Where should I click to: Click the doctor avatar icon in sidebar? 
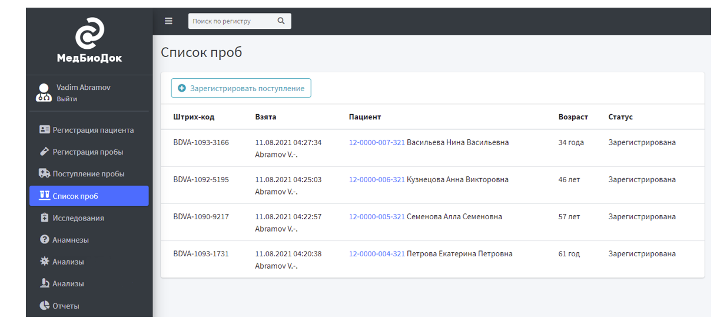(44, 93)
